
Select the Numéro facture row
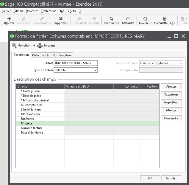click(88, 128)
